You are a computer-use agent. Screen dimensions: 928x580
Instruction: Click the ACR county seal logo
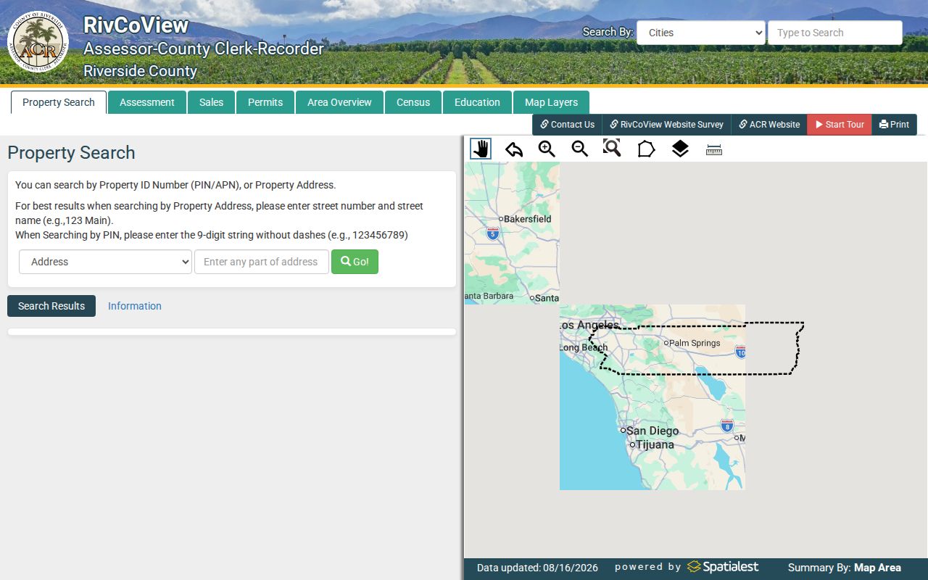(x=38, y=41)
